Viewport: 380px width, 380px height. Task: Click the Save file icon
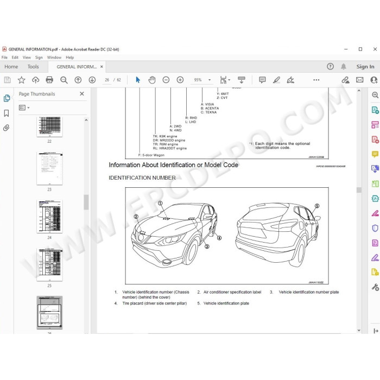(7, 80)
